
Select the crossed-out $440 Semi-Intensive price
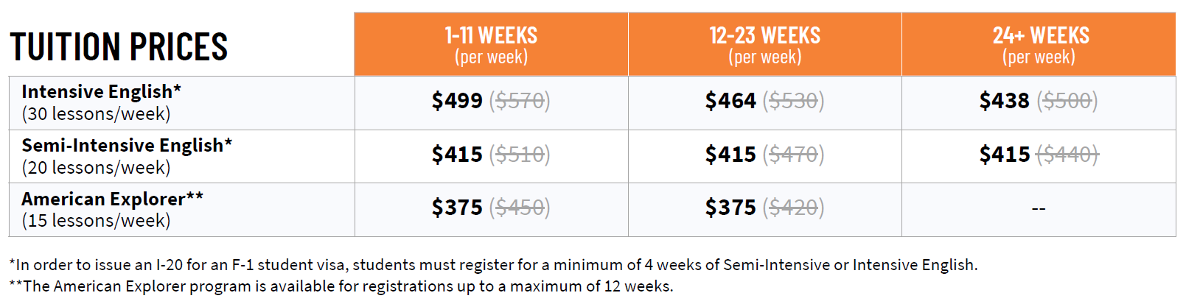coord(1067,155)
